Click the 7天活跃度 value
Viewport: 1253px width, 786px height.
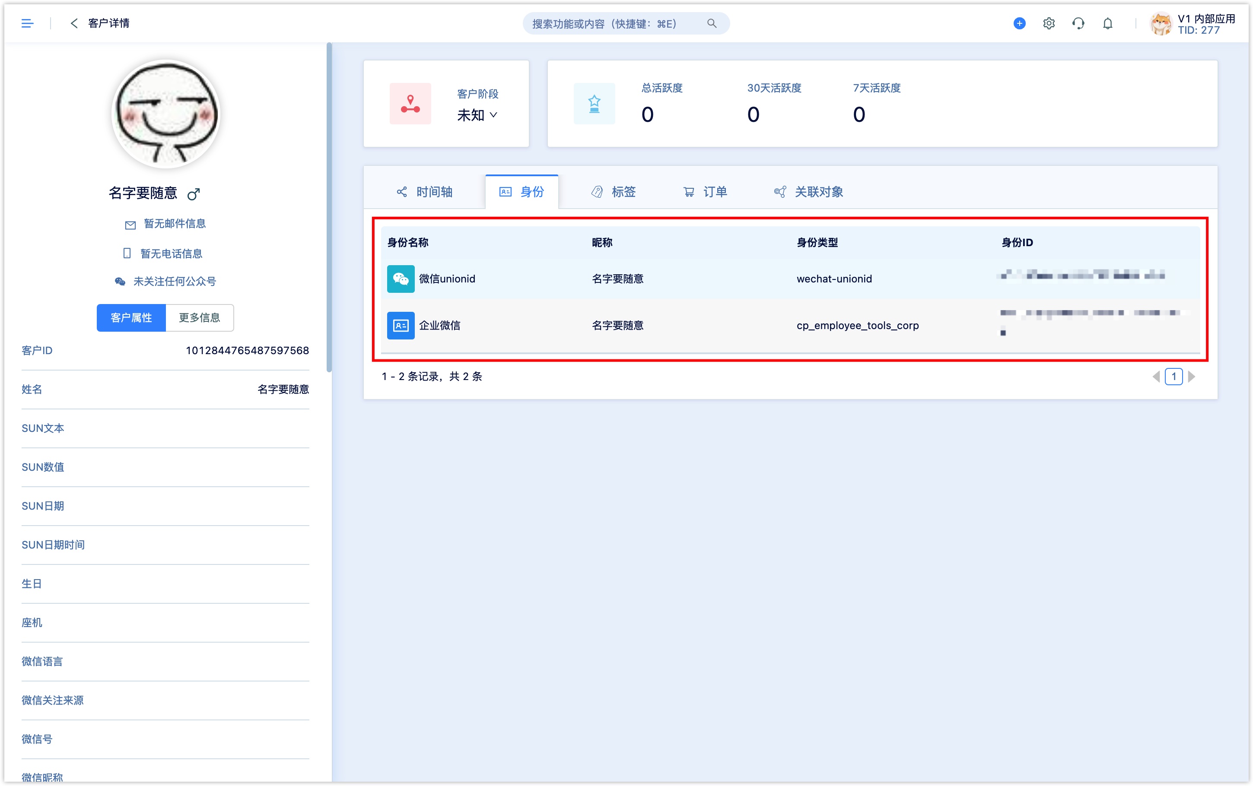pos(859,114)
